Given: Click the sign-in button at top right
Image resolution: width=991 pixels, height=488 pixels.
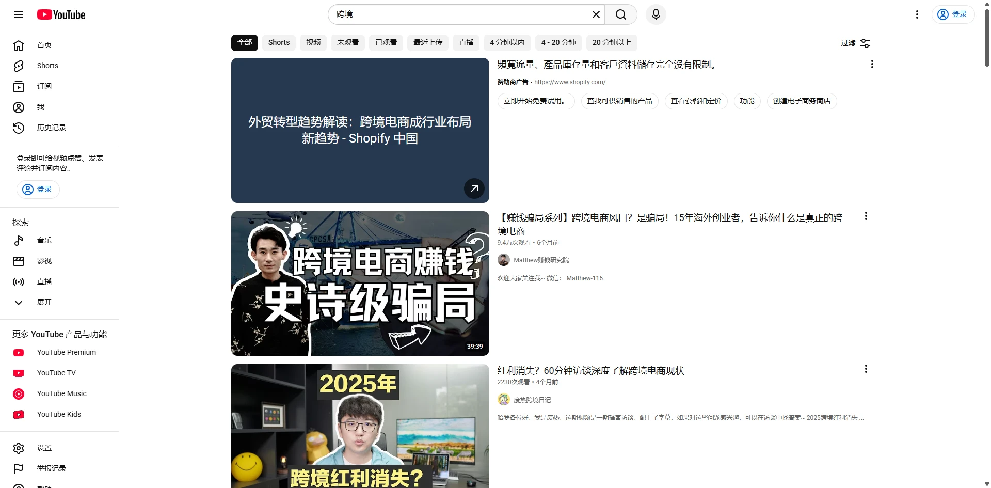Looking at the screenshot, I should pyautogui.click(x=952, y=14).
